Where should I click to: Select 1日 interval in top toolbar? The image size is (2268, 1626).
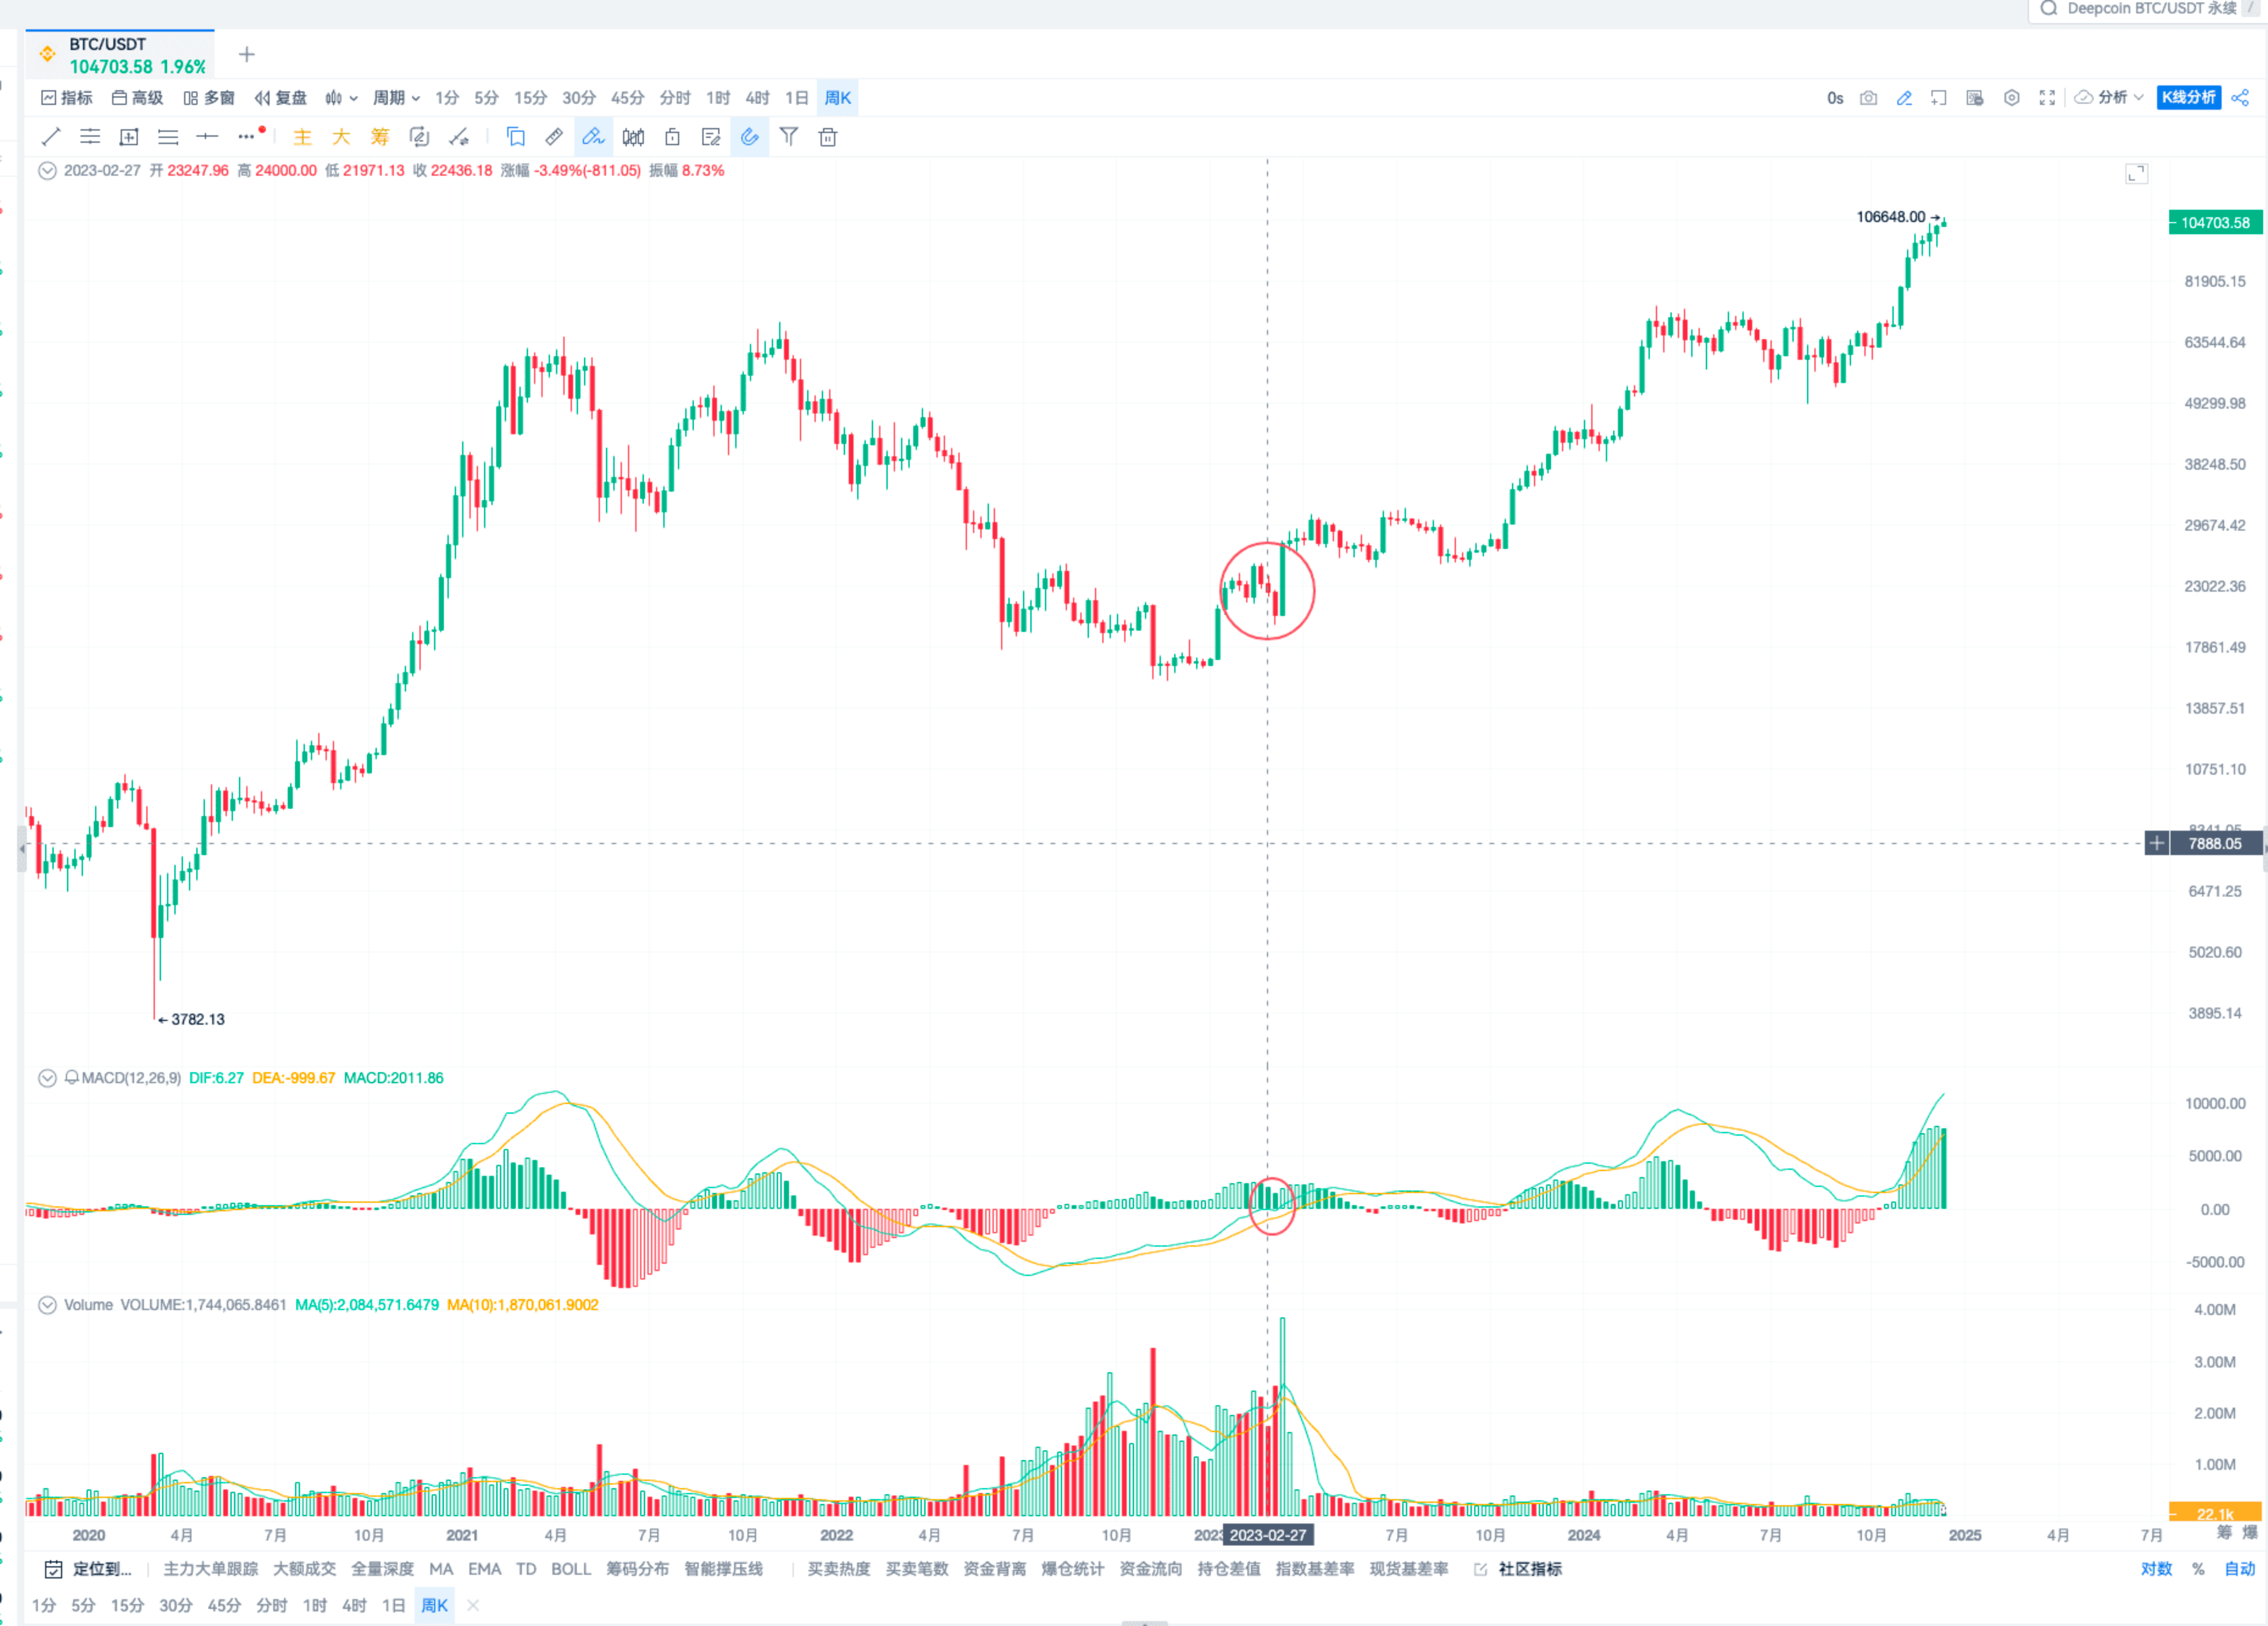click(x=796, y=98)
